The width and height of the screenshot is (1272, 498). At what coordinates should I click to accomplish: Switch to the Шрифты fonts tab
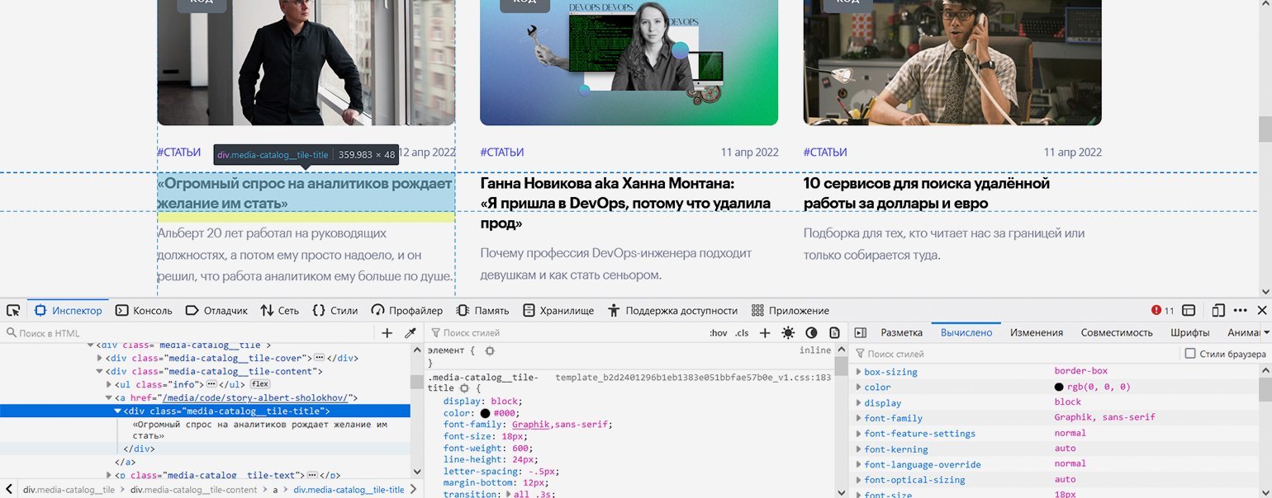coord(1190,333)
